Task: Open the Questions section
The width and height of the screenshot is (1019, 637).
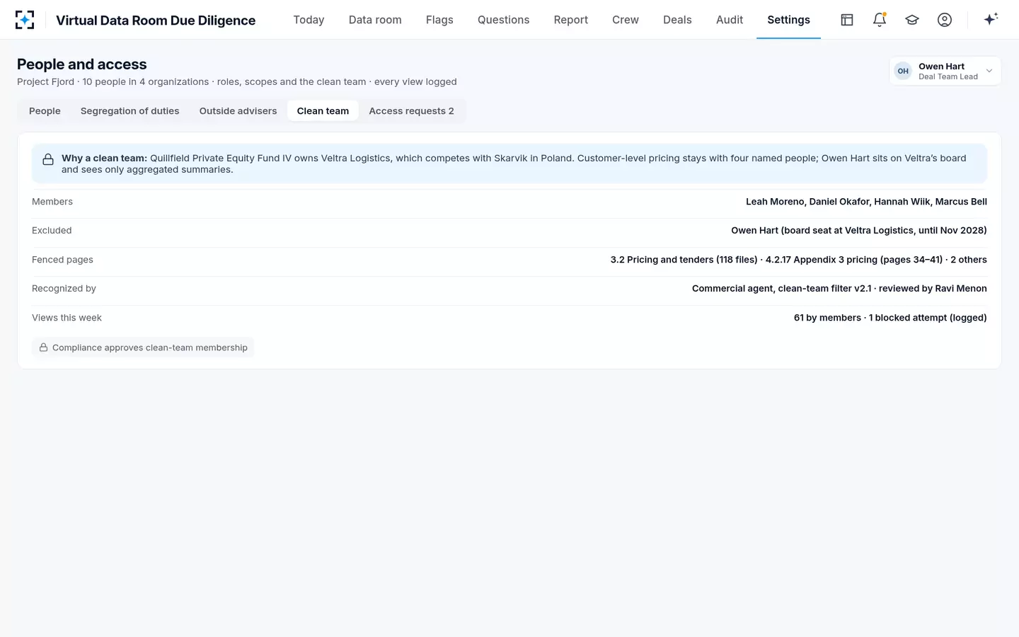Action: coord(503,20)
